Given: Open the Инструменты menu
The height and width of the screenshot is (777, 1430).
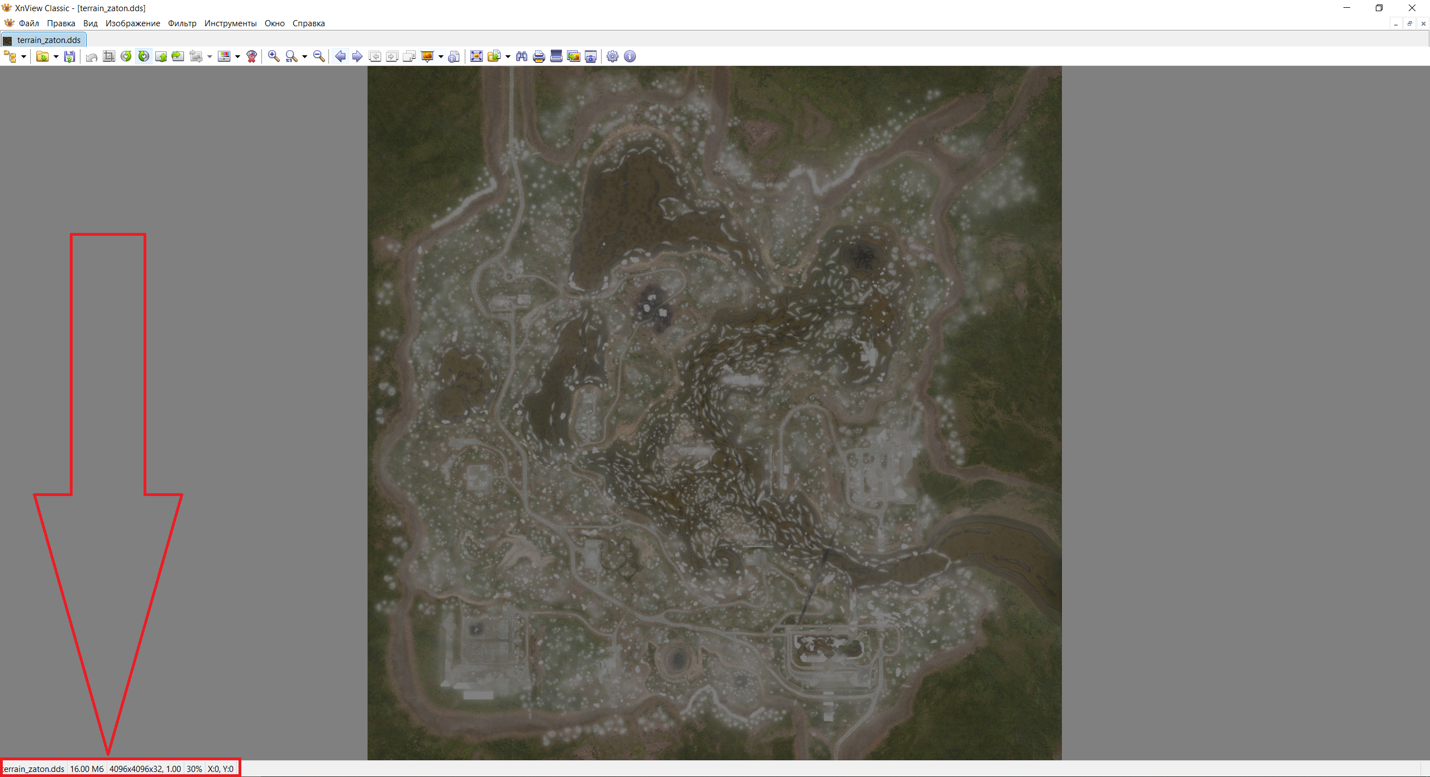Looking at the screenshot, I should pyautogui.click(x=230, y=23).
